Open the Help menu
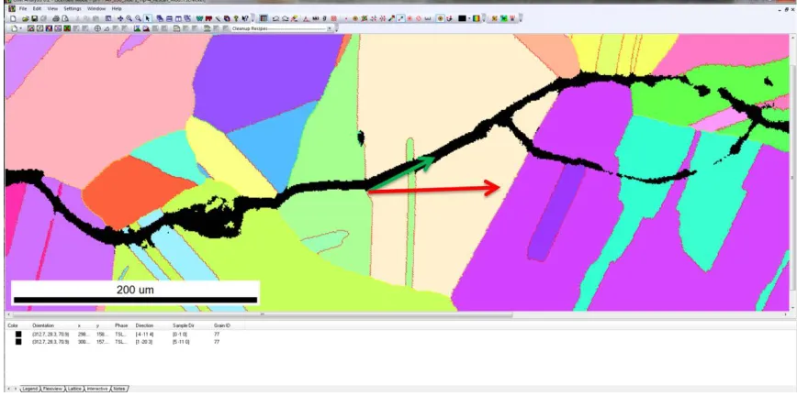The width and height of the screenshot is (797, 396). (117, 8)
